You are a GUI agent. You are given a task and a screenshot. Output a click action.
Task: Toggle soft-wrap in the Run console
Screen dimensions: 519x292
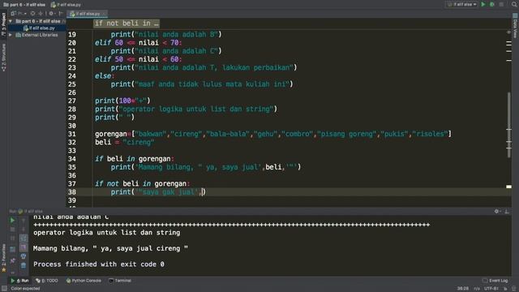[x=24, y=238]
